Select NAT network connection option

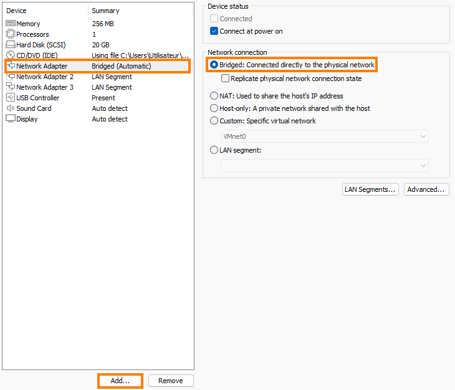(214, 96)
